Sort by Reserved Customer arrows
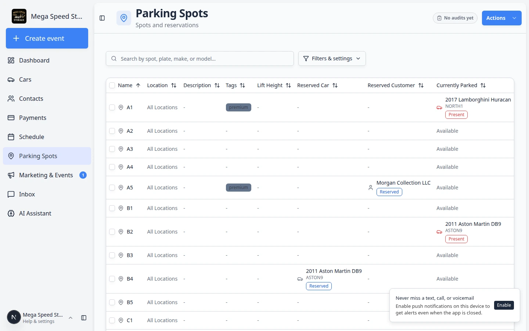The height and width of the screenshot is (331, 529). (421, 85)
